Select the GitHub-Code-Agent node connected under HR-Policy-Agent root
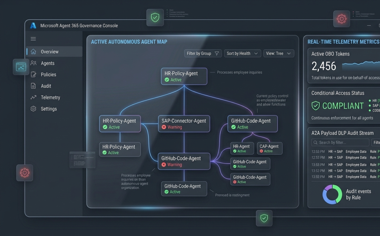Image resolution: width=380 pixels, height=236 pixels. pos(252,124)
